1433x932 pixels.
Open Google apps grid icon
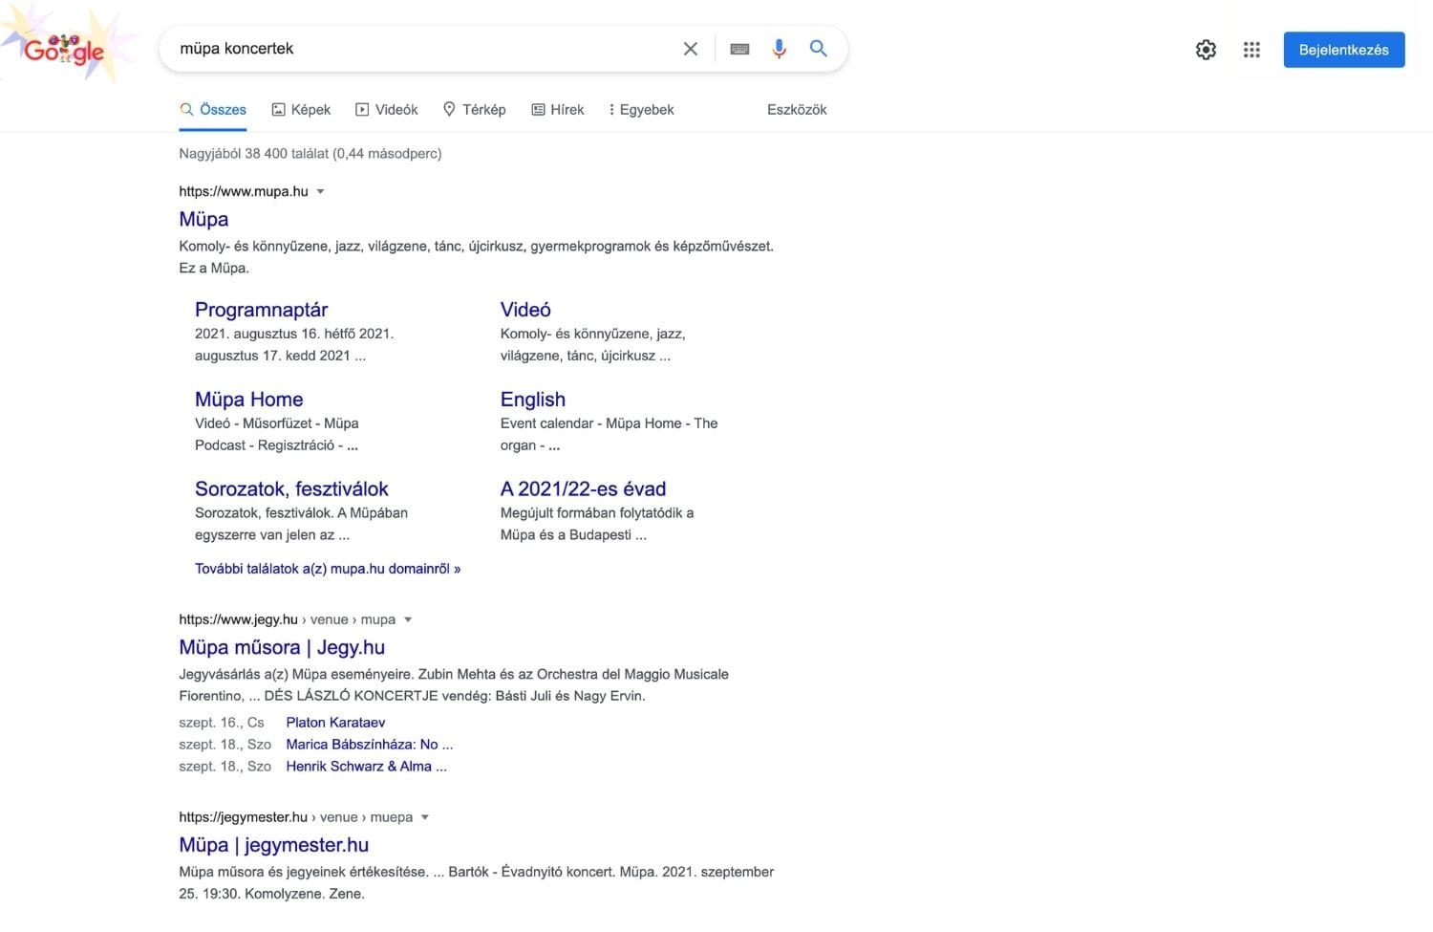pos(1251,50)
